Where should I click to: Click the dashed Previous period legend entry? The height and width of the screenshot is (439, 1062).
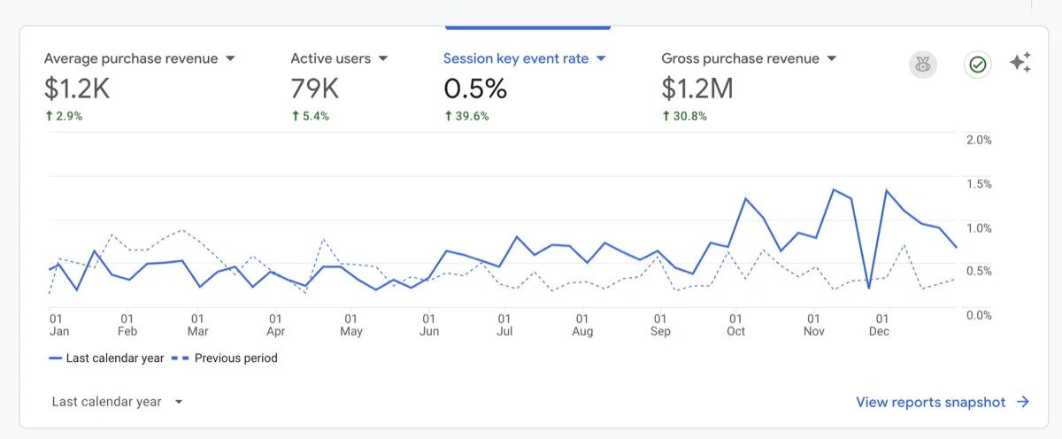click(227, 358)
